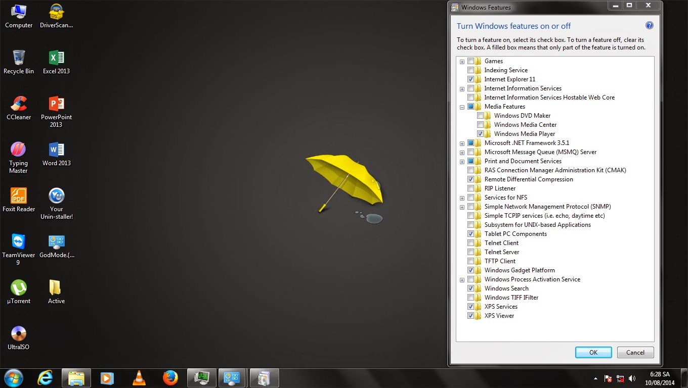Click Cancel in Windows Features

(x=635, y=353)
